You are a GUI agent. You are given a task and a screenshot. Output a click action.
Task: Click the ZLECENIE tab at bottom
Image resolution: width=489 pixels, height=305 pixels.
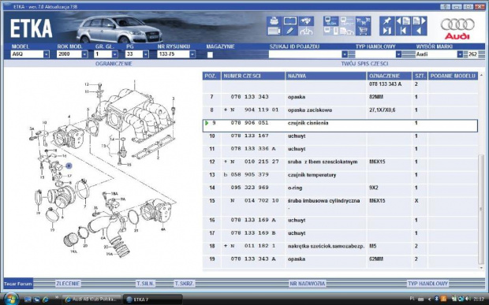coord(68,284)
